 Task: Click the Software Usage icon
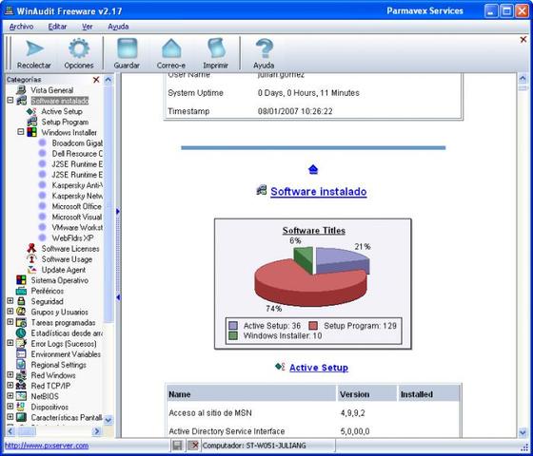pyautogui.click(x=31, y=258)
